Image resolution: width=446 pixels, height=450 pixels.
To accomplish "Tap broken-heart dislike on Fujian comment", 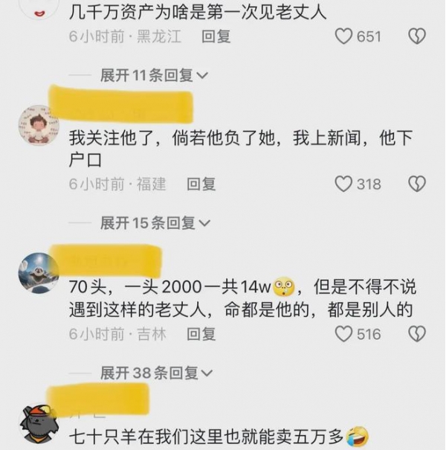I will (417, 184).
